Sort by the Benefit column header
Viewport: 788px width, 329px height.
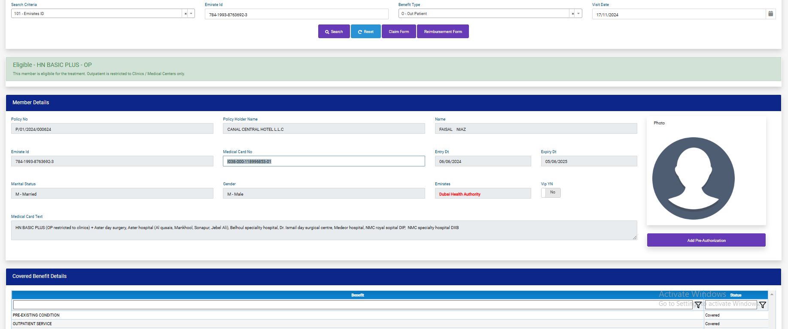pos(357,295)
